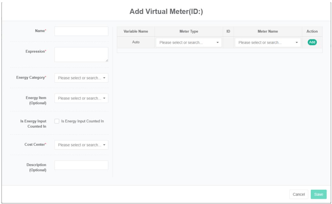Click the Expression textarea resize handle

(107, 61)
